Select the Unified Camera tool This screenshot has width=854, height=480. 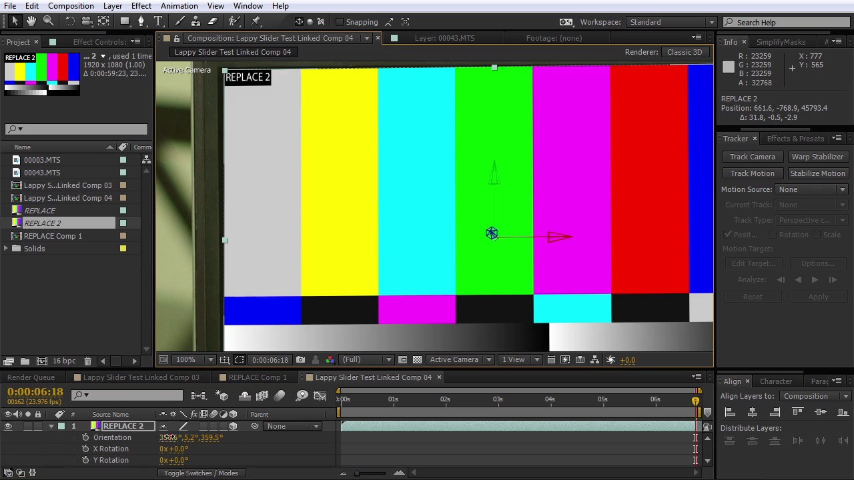[87, 21]
